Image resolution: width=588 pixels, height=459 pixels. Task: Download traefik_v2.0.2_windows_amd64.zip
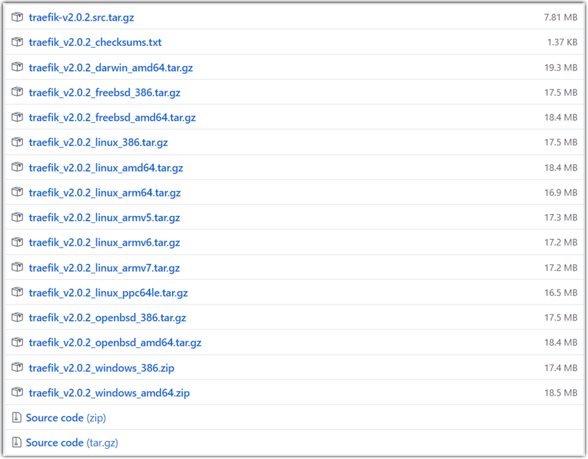[x=109, y=393]
